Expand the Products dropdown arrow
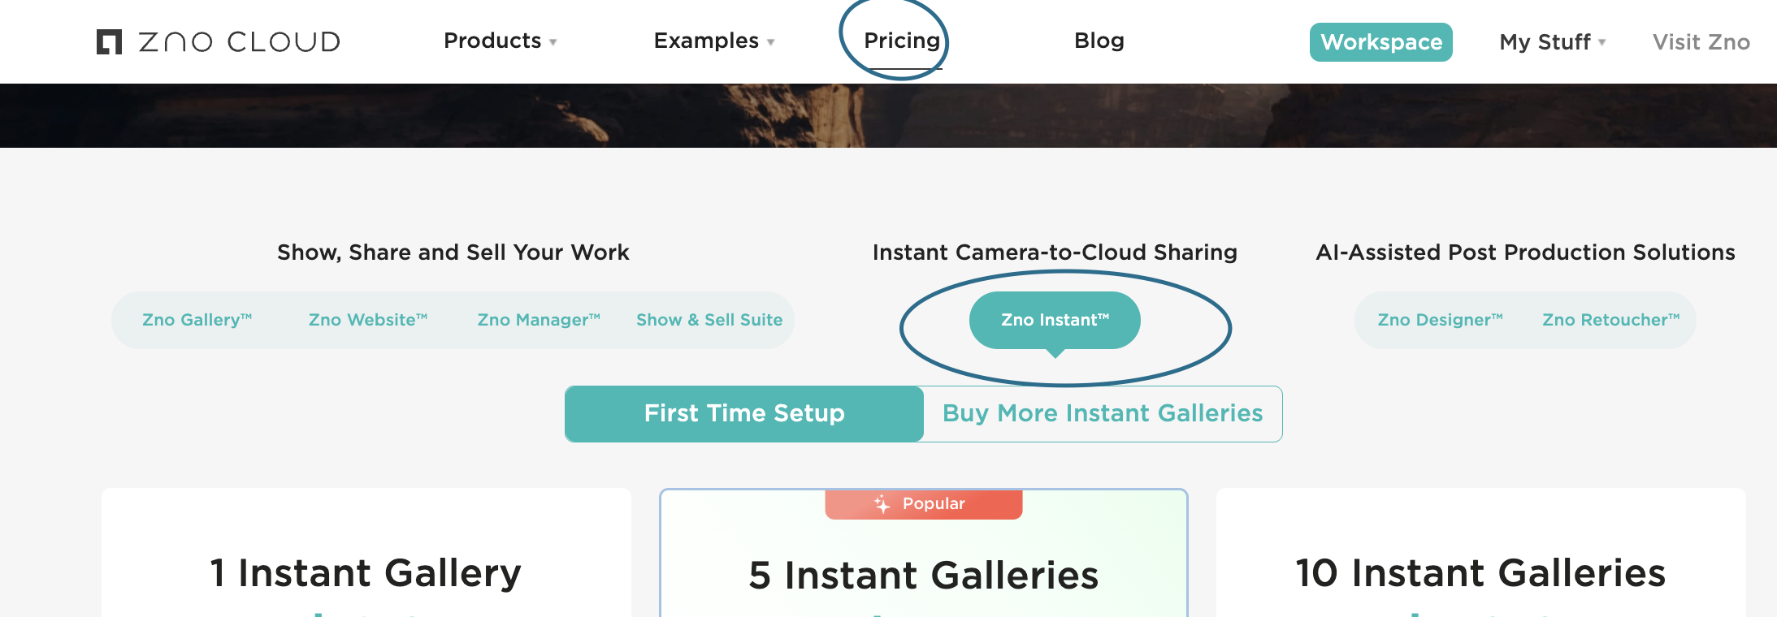 [553, 42]
